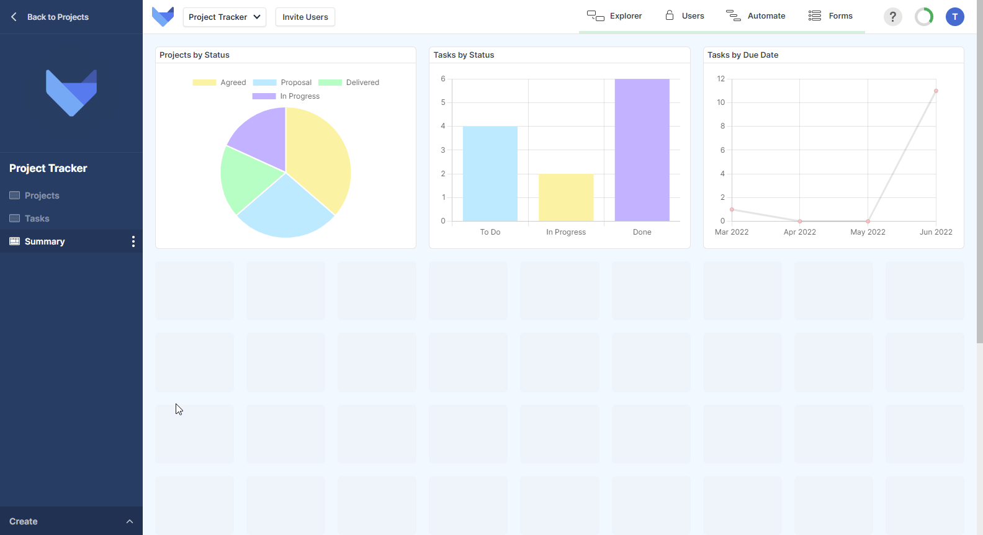Toggle Agreed legend in pie chart

click(x=219, y=83)
